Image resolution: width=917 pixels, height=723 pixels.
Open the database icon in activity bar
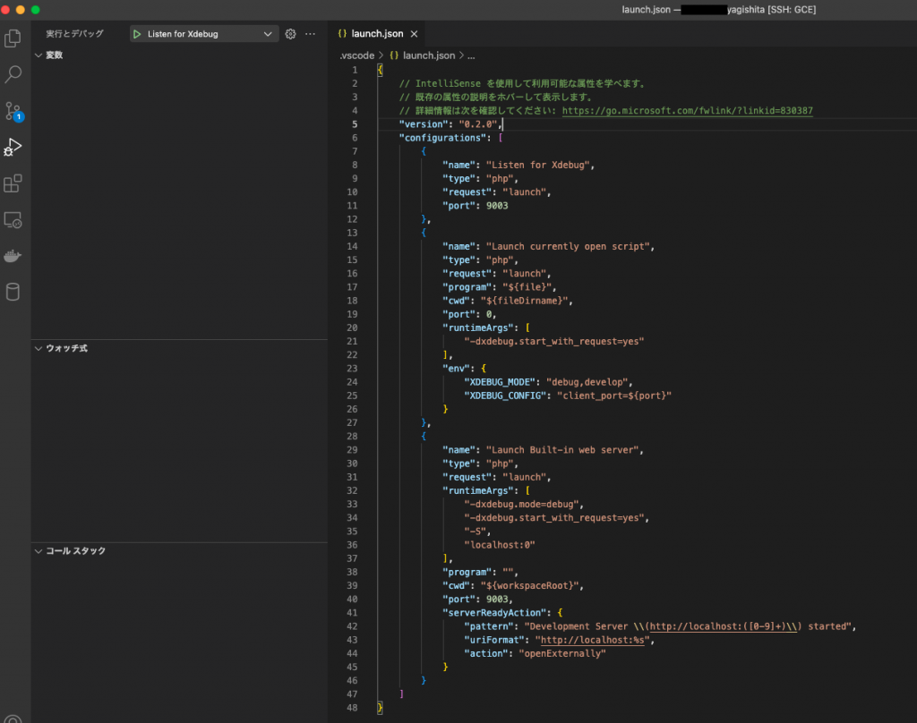point(13,292)
